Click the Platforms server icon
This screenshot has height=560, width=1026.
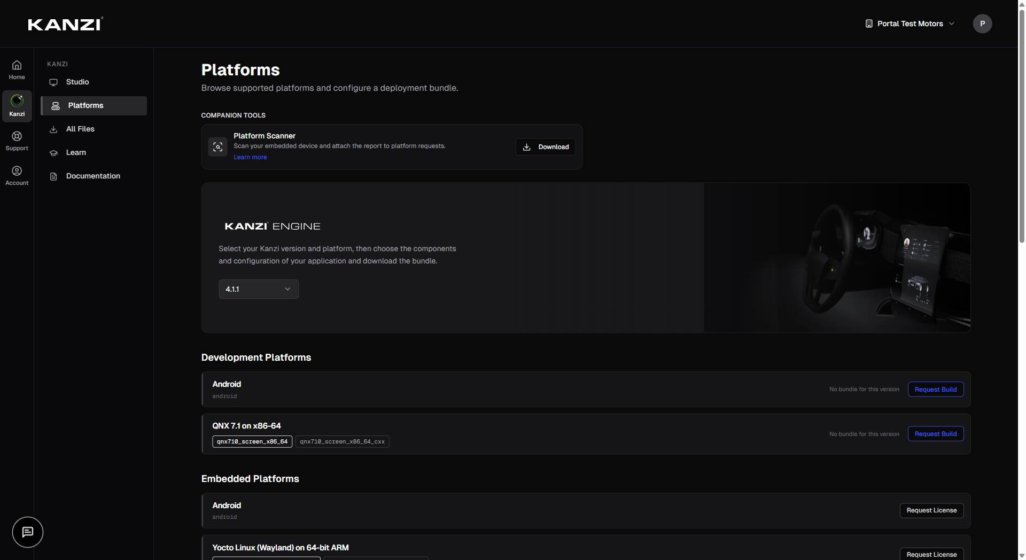[x=56, y=106]
